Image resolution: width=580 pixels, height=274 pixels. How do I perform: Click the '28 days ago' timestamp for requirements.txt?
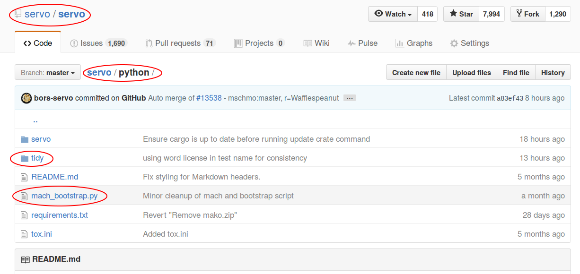(x=544, y=215)
